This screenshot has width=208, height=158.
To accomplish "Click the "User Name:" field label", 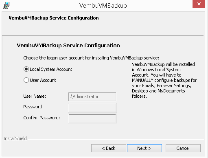I will 35,96.
